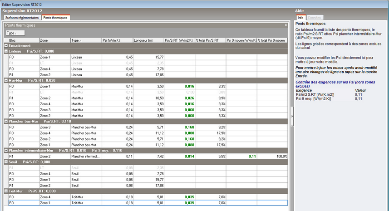Viewport: 389px width, 211px height.
Task: Open the Données tab in Aide
Action: point(315,17)
